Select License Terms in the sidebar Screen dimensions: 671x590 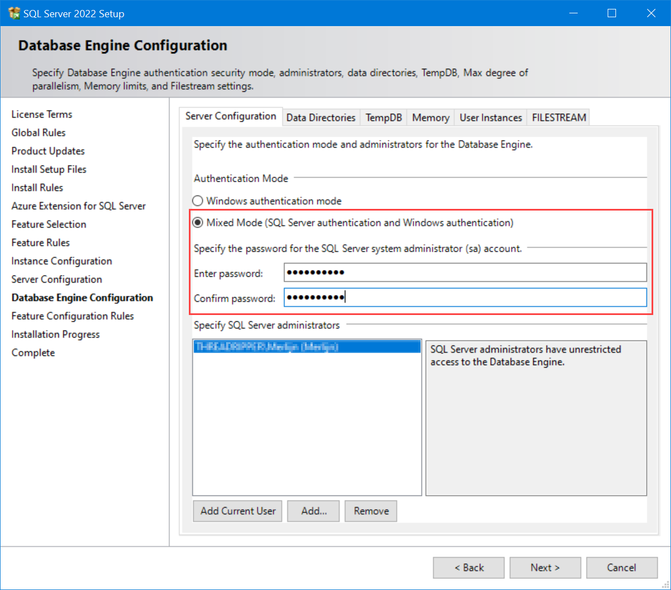(x=42, y=114)
